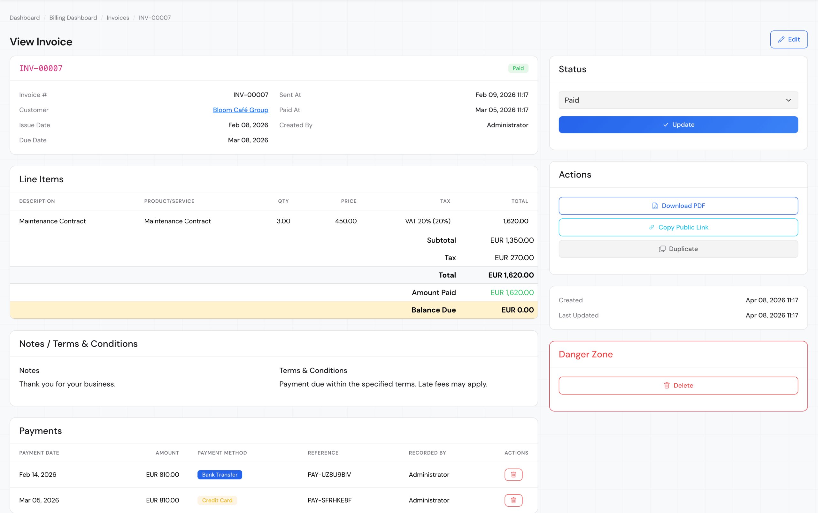Click the pink INV-00007 heading
The image size is (818, 513).
[41, 68]
